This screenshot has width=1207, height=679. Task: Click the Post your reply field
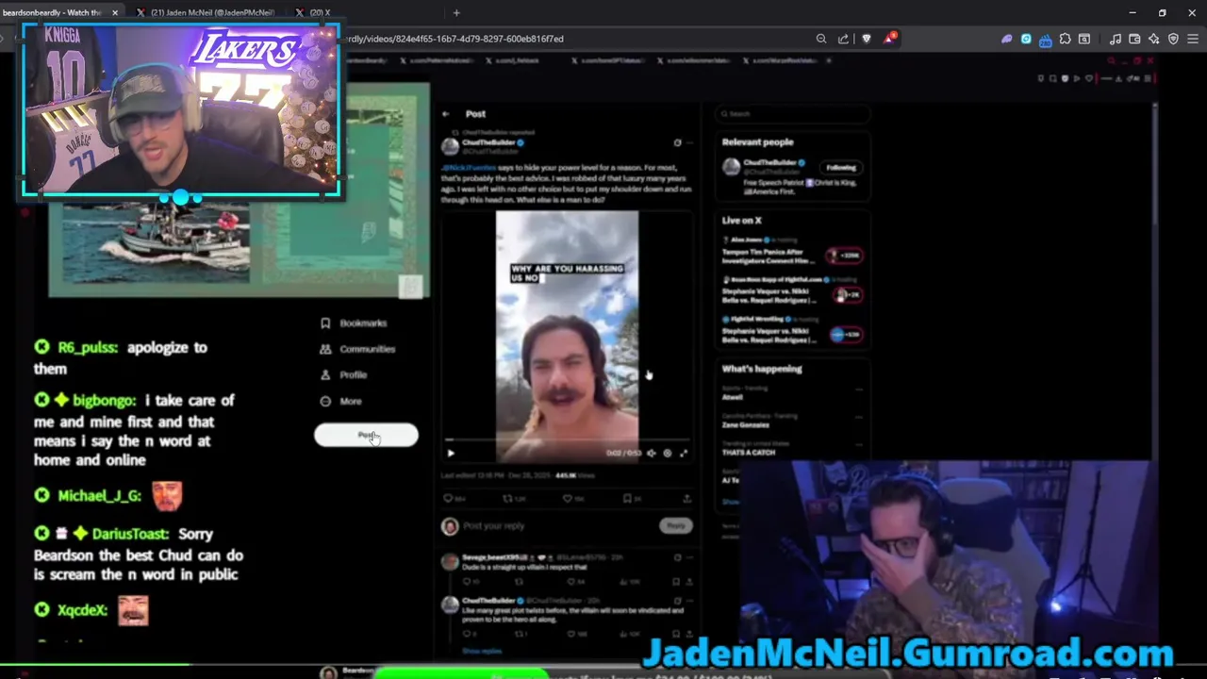tap(556, 526)
